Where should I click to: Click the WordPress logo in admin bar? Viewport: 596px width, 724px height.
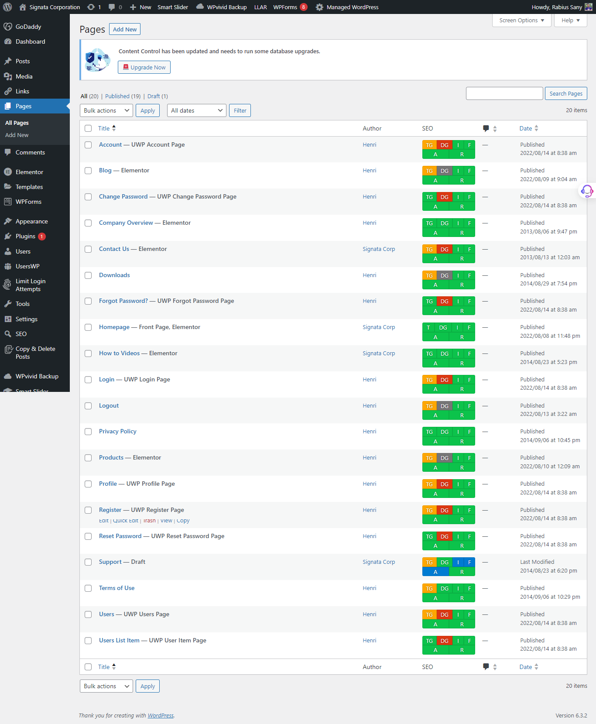tap(7, 7)
